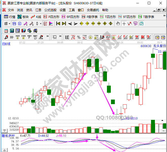167x152 pixels.
Task: Click the red floppy disk save icon
Action: [24, 31]
